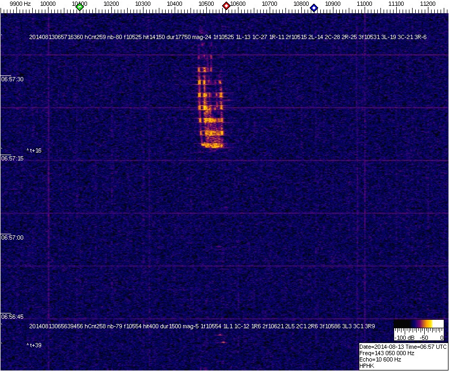The width and height of the screenshot is (449, 371).
Task: Click the HPHK station label
Action: pyautogui.click(x=366, y=366)
